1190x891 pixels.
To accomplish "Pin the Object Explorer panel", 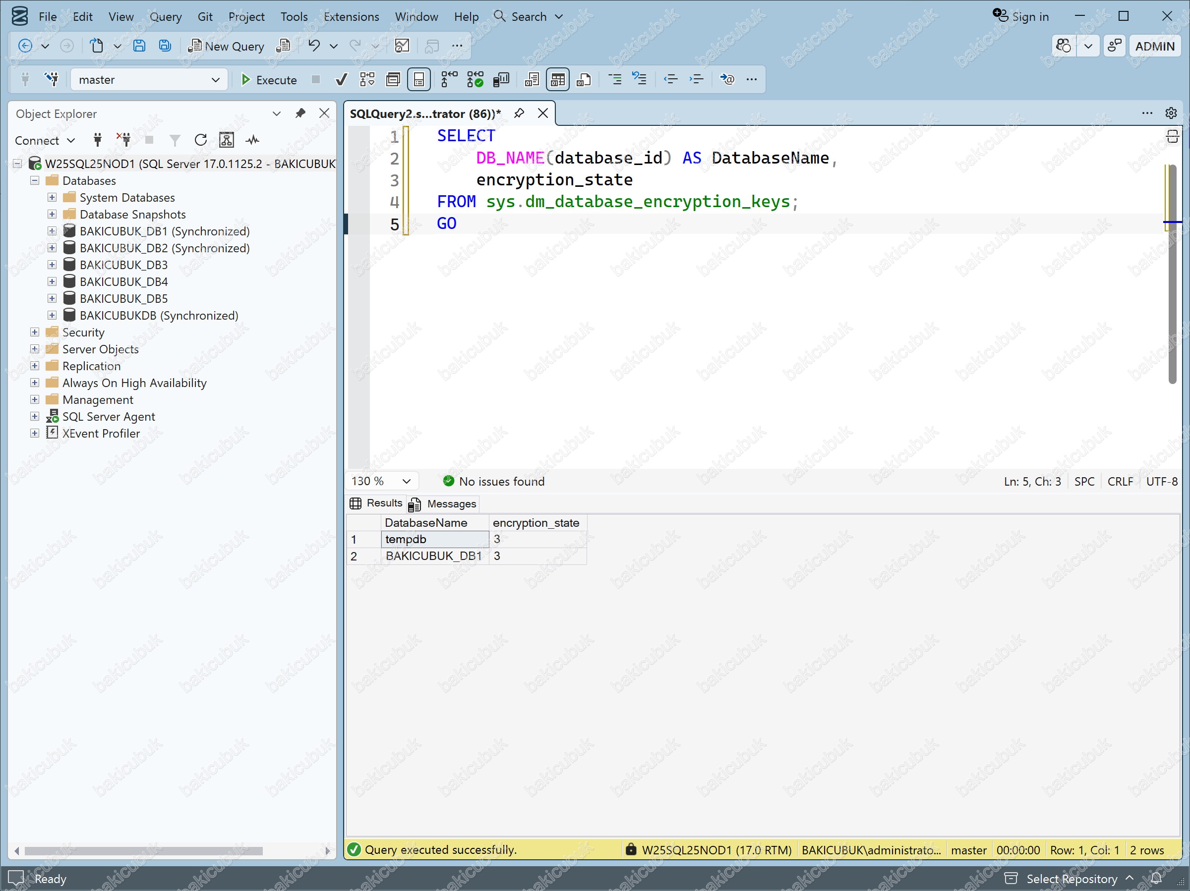I will 300,113.
